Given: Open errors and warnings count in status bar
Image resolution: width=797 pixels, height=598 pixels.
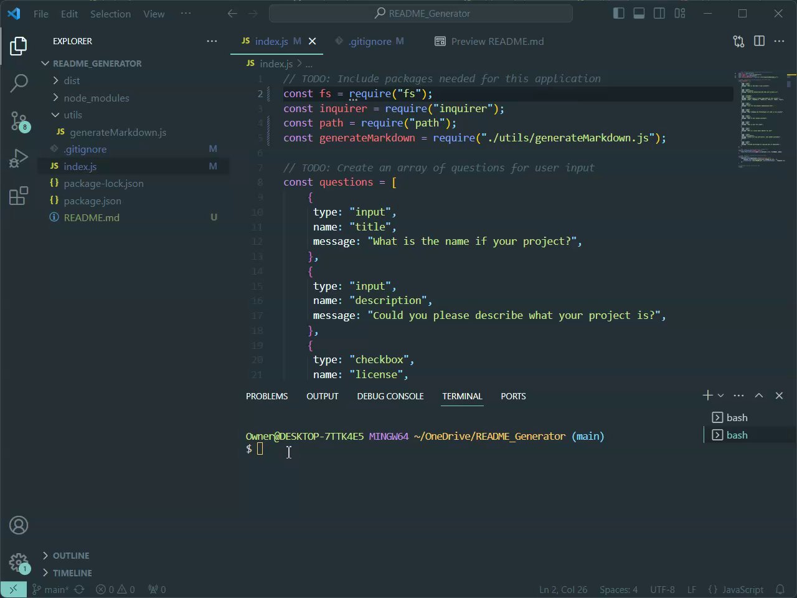Looking at the screenshot, I should click(x=115, y=589).
